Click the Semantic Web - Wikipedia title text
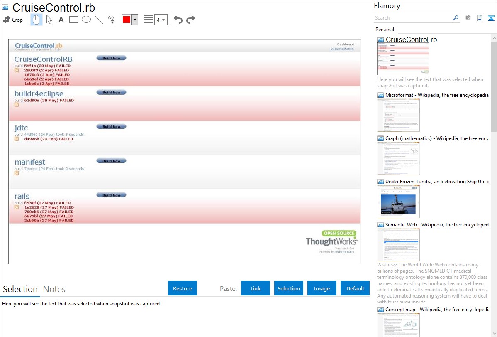The width and height of the screenshot is (497, 337). (437, 224)
